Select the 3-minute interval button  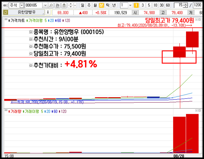point(143,5)
